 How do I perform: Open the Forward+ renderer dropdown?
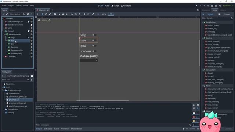pos(228,6)
